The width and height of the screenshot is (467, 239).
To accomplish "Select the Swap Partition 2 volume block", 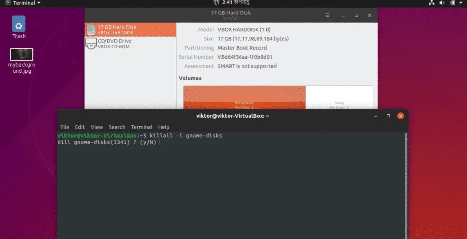I will point(339,97).
